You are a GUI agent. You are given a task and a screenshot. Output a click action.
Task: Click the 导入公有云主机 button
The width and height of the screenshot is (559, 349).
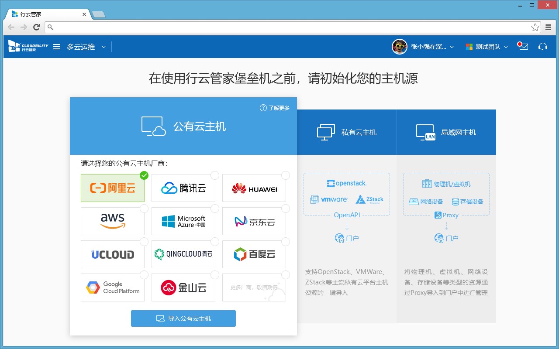click(183, 318)
